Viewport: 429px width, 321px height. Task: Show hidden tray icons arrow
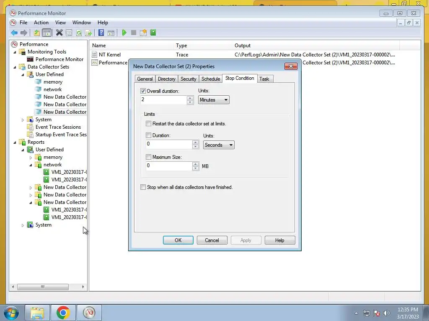[356, 313]
